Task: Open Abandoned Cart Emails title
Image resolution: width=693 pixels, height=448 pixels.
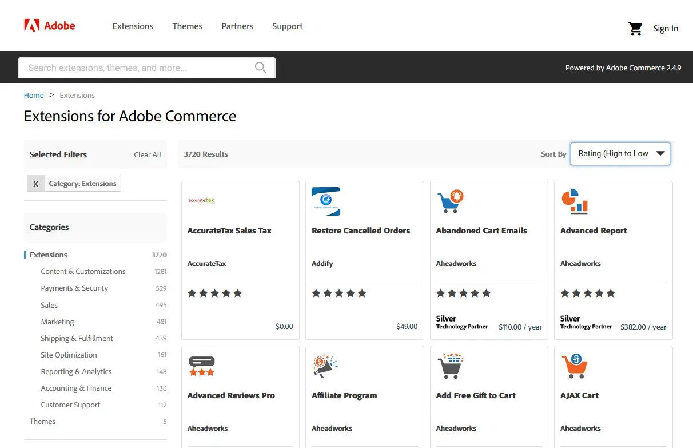Action: [x=481, y=231]
